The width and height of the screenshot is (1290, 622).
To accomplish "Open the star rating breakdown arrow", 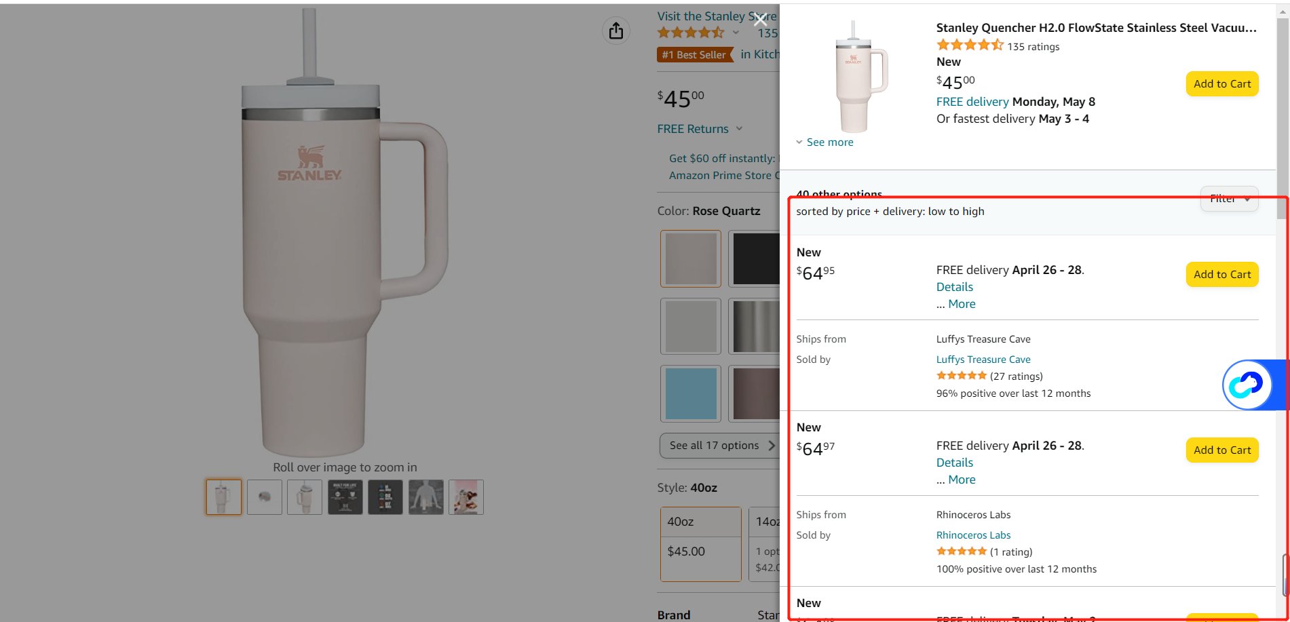I will (x=736, y=33).
